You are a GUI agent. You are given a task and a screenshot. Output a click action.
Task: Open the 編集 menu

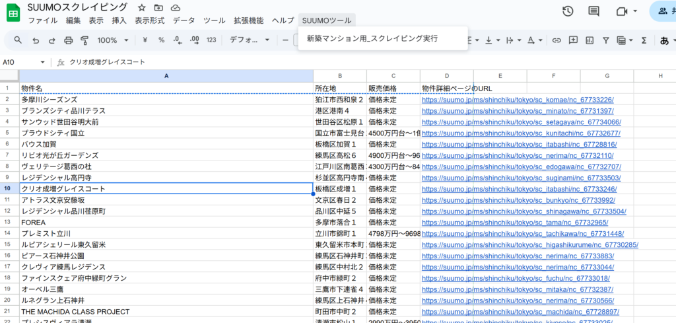(73, 20)
